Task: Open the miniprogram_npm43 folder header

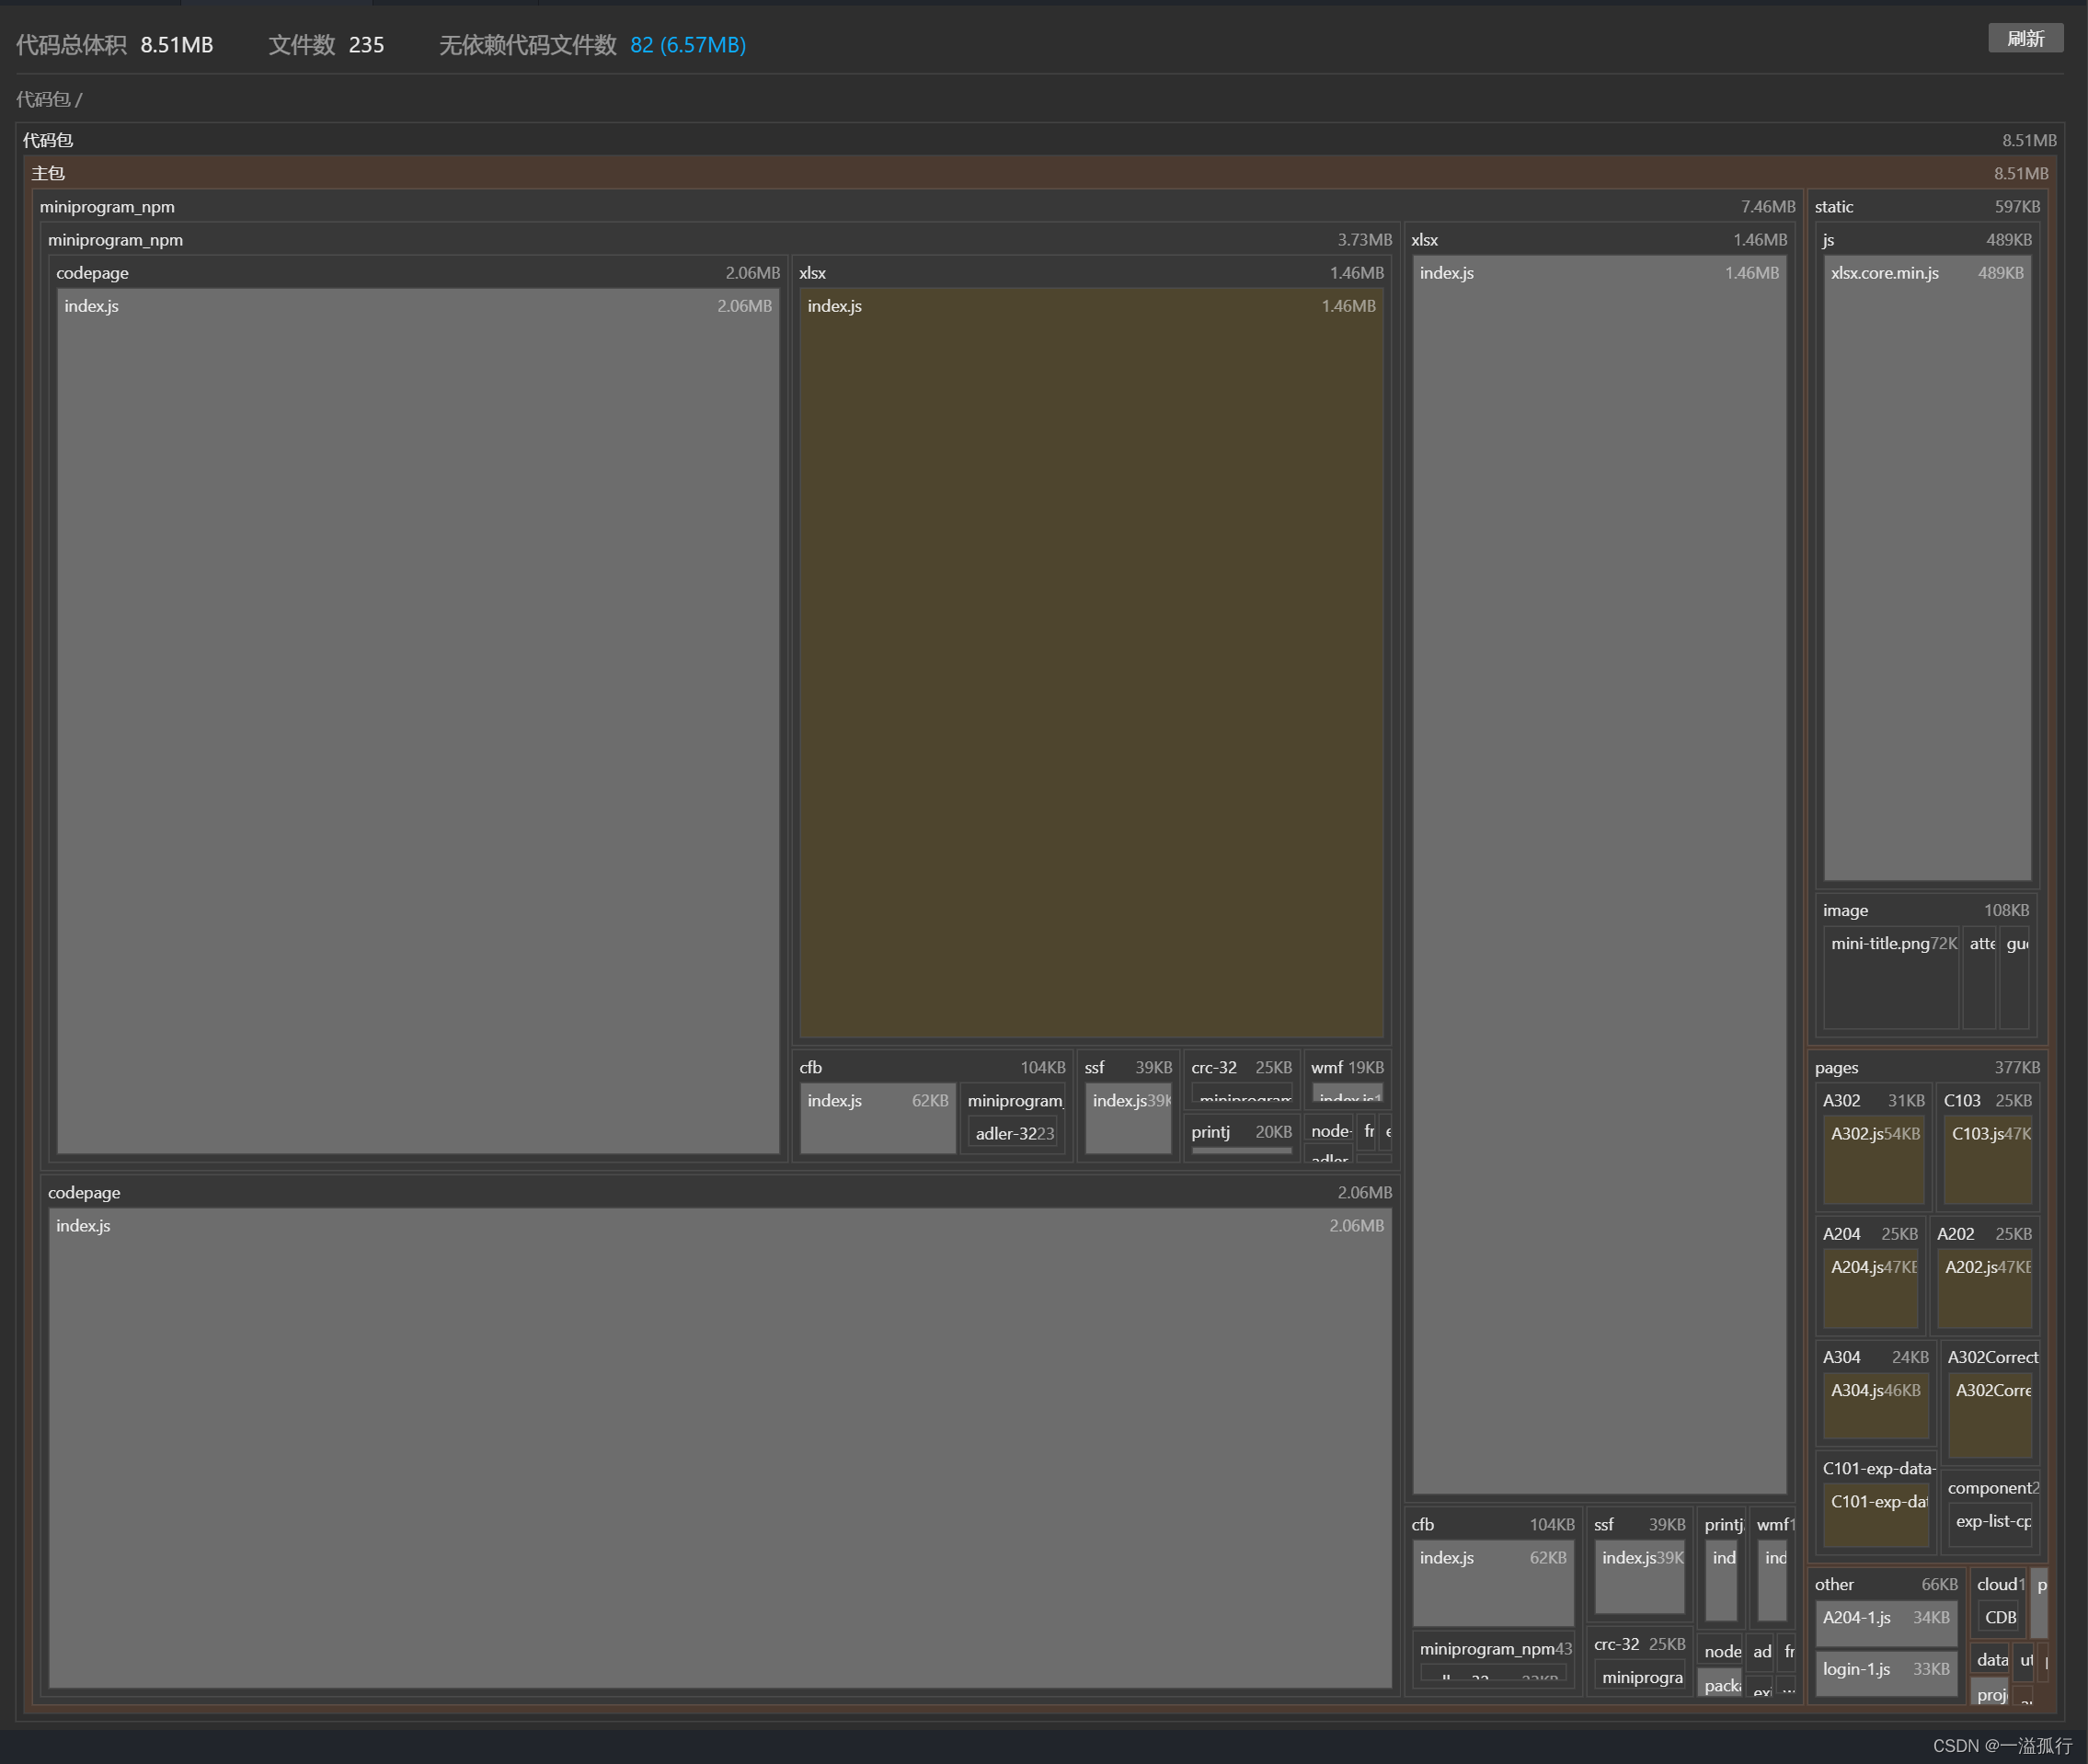Action: pos(1494,1648)
